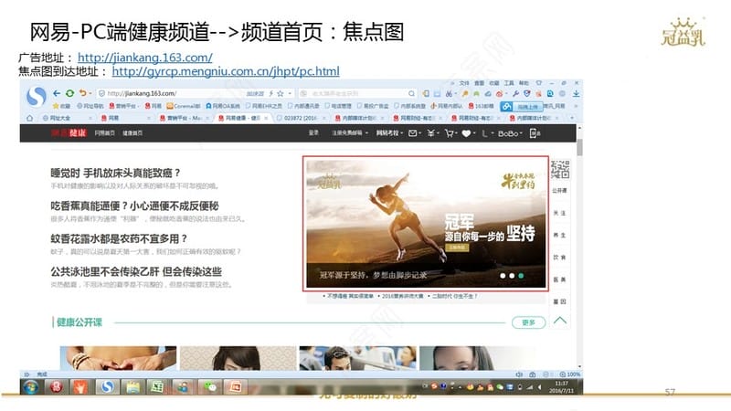The width and height of the screenshot is (731, 411).
Task: Open the article 公共泳池里不会传染乙肝
Action: [x=136, y=271]
